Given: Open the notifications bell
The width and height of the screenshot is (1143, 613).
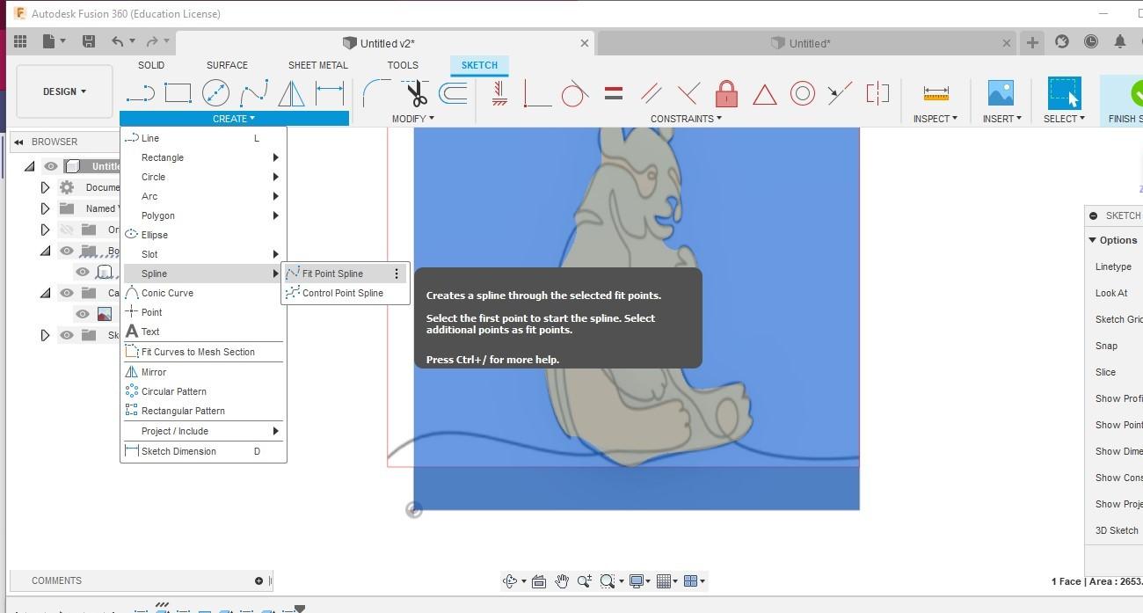Looking at the screenshot, I should [1120, 41].
